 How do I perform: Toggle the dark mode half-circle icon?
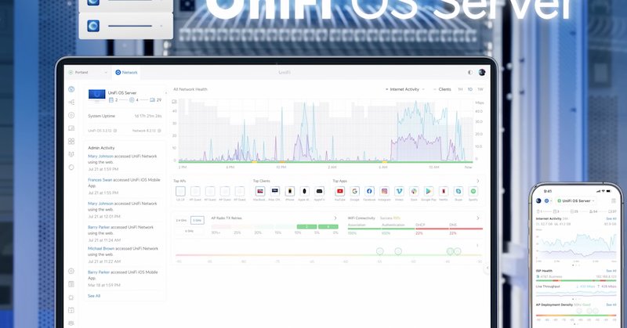point(469,72)
